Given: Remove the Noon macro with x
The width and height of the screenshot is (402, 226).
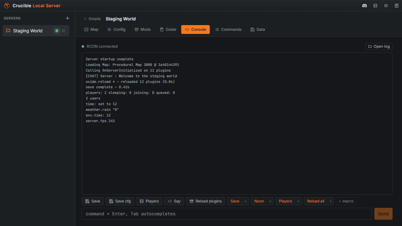Looking at the screenshot, I should tap(270, 201).
